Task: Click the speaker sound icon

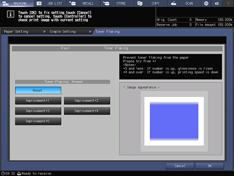Action: pos(217,3)
